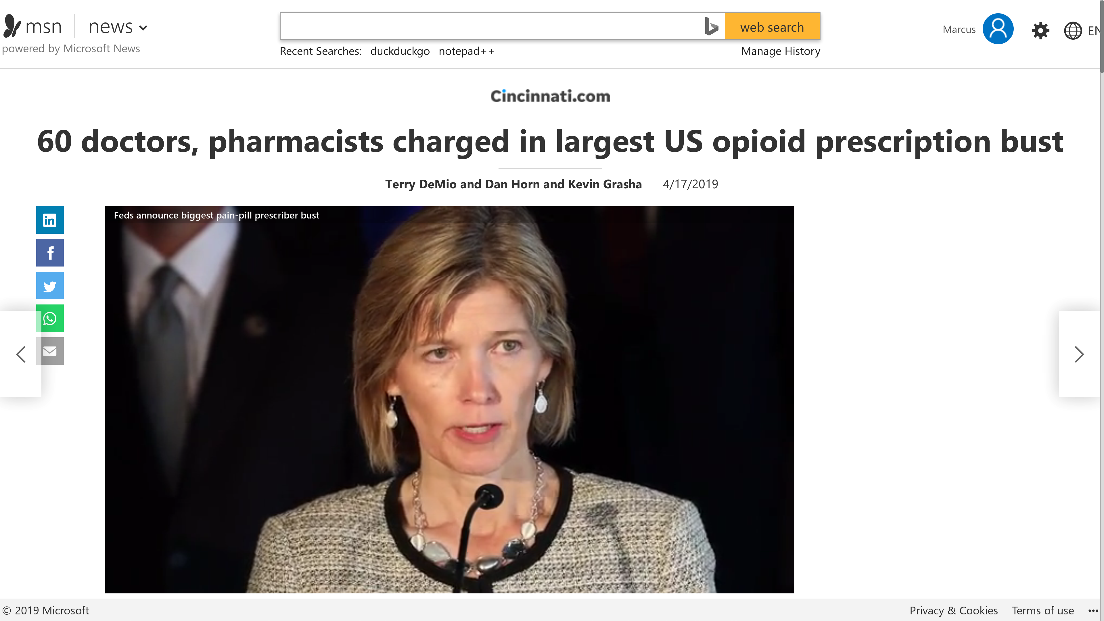Click the MSN butterfly logo
1104x621 pixels.
click(x=12, y=26)
